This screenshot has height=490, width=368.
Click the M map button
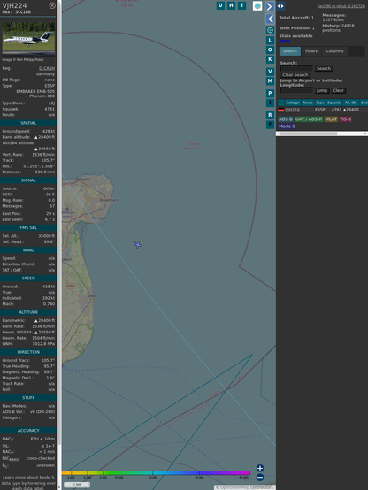click(x=270, y=81)
